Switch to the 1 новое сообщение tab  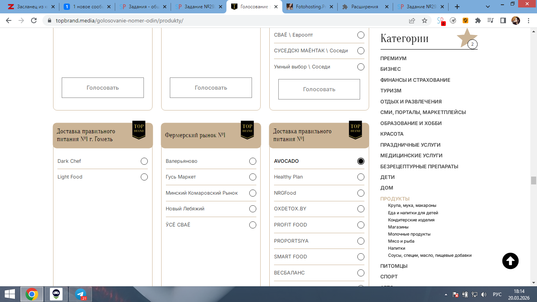tap(87, 7)
